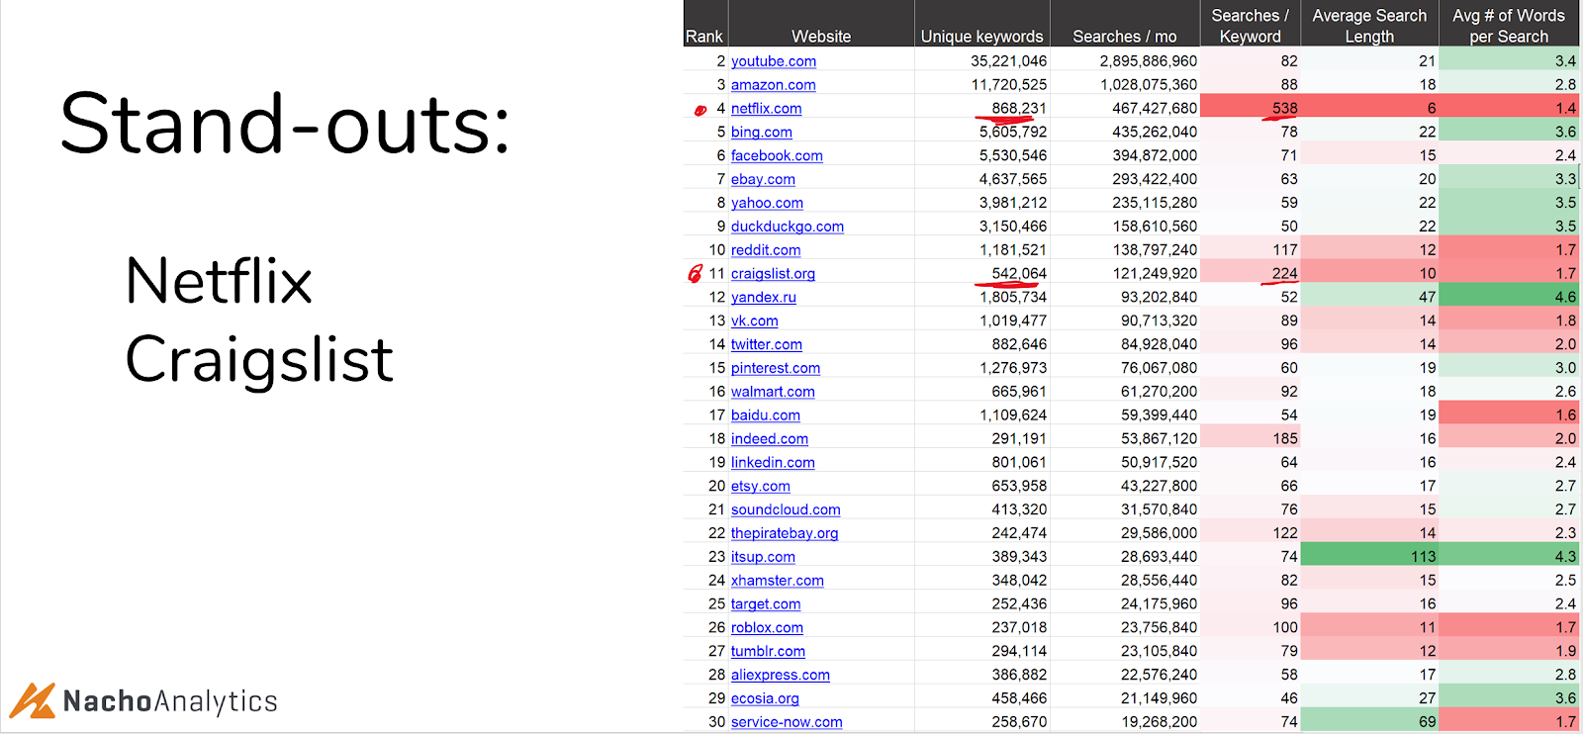This screenshot has width=1583, height=734.
Task: Open the pinterest.com link
Action: point(776,368)
